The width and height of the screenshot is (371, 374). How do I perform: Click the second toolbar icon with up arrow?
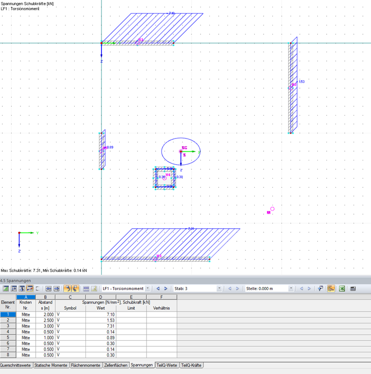tap(14, 289)
